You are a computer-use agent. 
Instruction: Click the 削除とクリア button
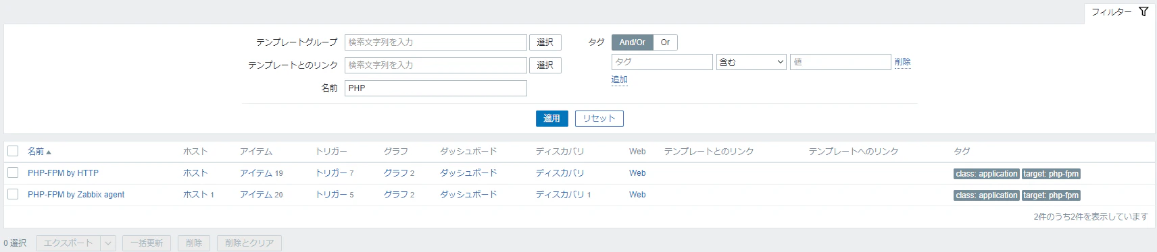click(249, 243)
